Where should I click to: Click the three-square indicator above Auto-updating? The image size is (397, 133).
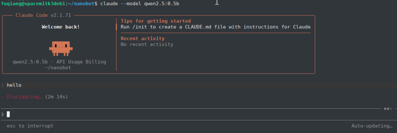[x=388, y=109]
